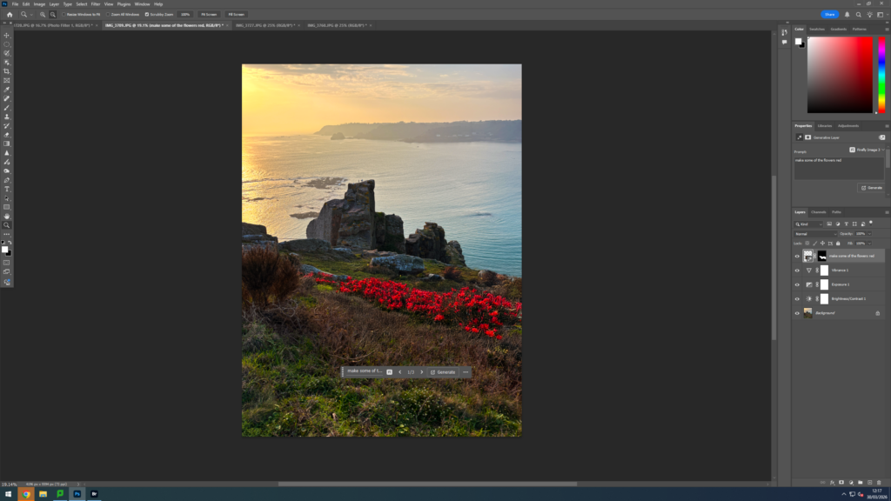Select the Move tool
Viewport: 891px width, 501px height.
click(7, 35)
